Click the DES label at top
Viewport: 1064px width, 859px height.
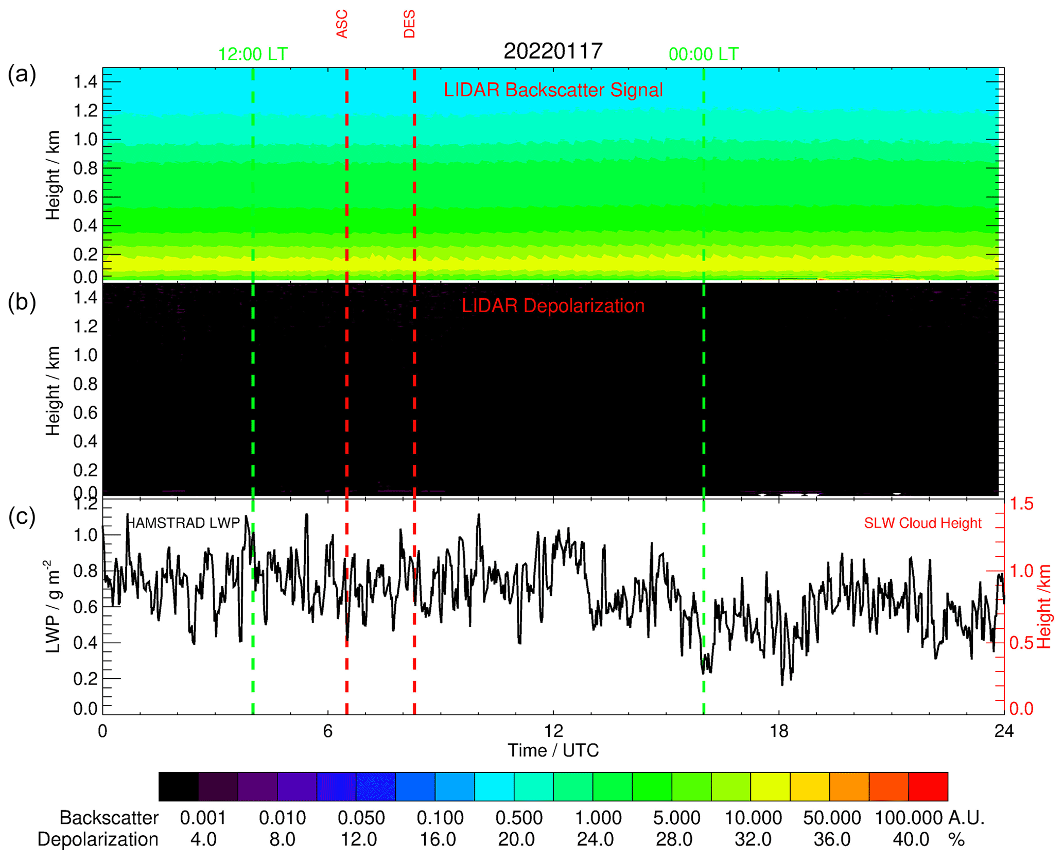(x=409, y=24)
